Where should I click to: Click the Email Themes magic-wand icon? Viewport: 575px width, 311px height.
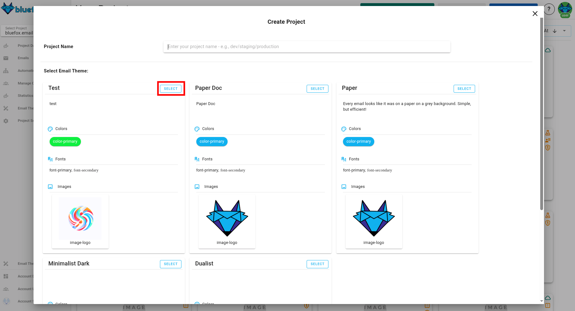[6, 108]
